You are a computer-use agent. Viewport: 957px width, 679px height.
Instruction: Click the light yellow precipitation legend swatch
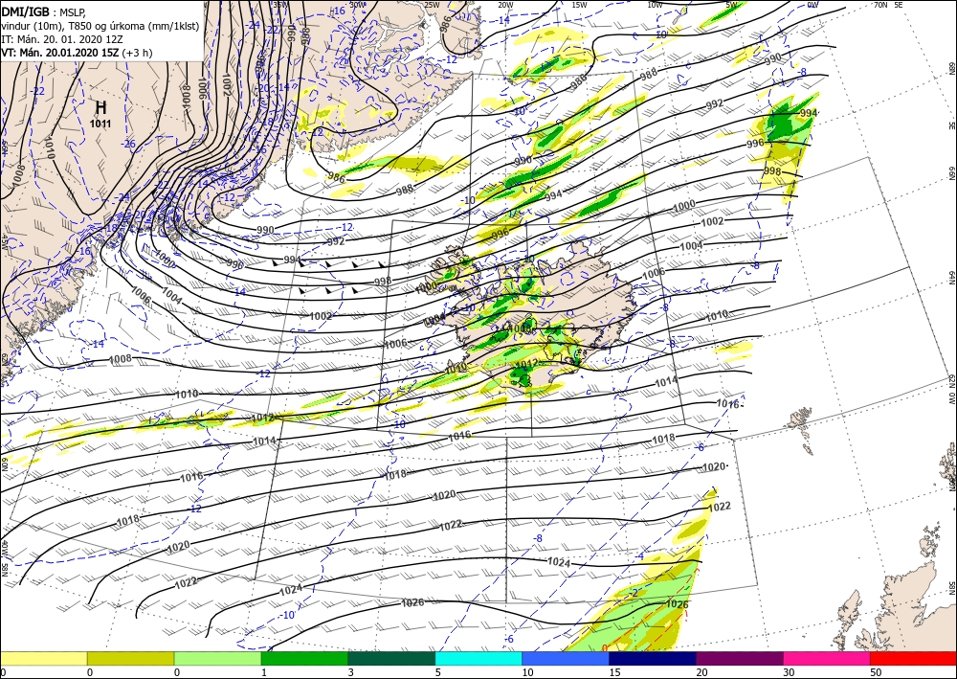coord(43,658)
